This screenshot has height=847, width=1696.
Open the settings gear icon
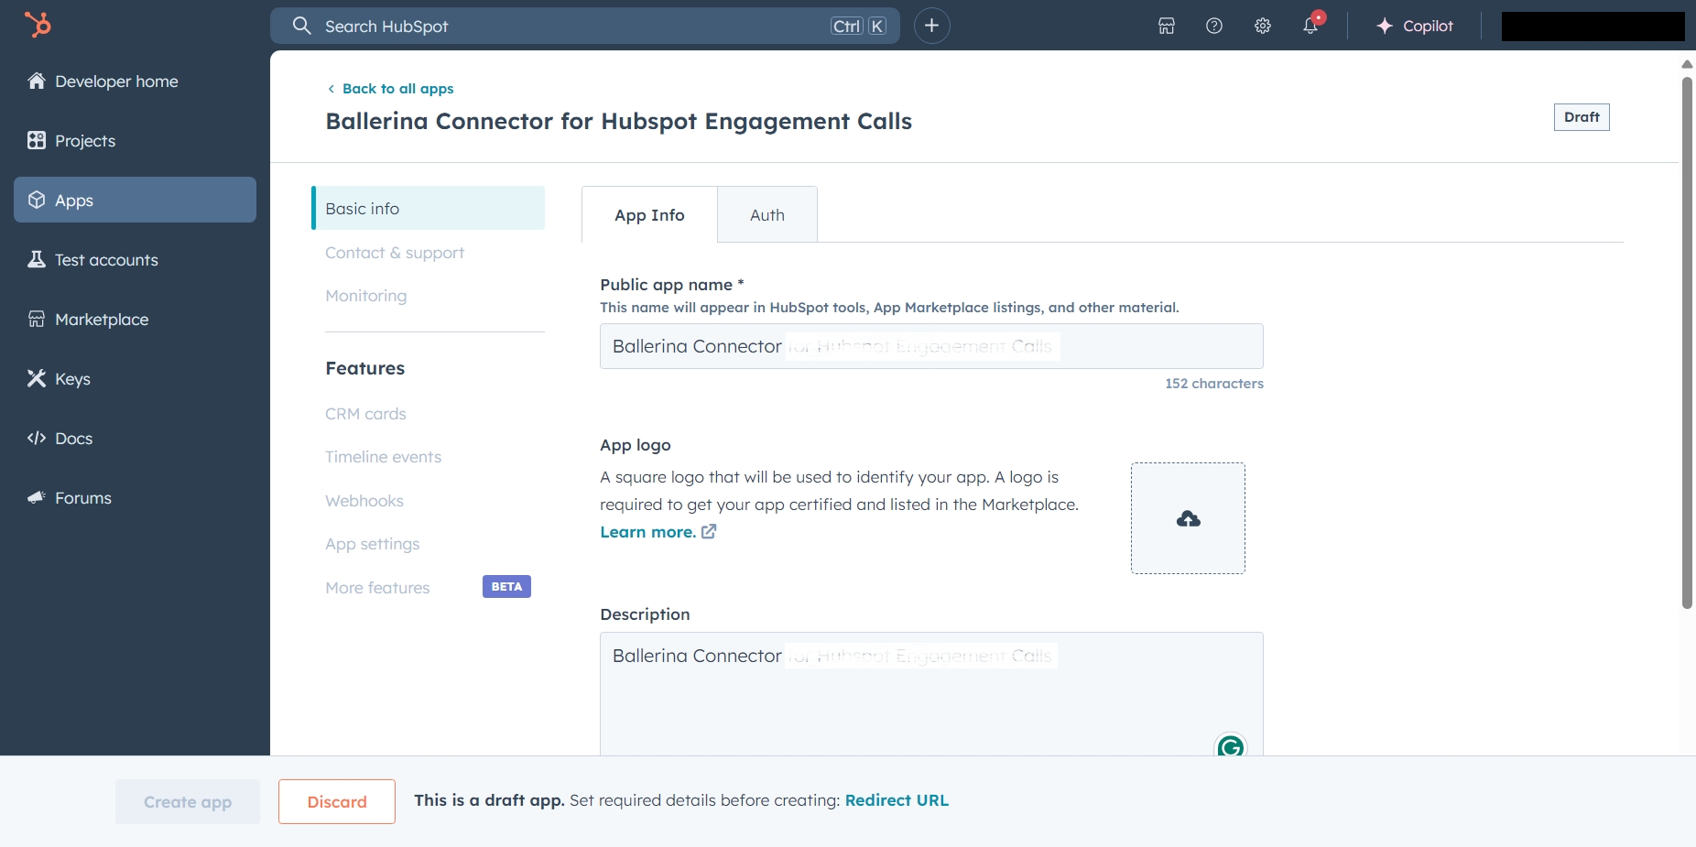[1263, 26]
